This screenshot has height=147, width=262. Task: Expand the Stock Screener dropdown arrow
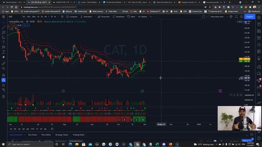tap(25, 135)
